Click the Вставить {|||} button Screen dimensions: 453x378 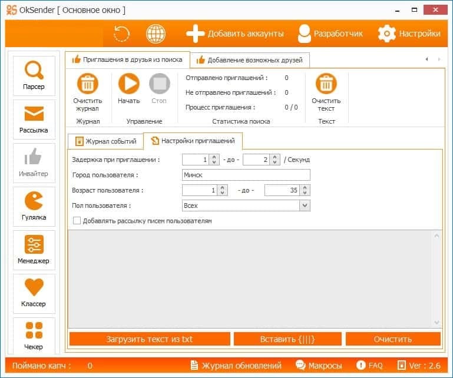(x=287, y=339)
